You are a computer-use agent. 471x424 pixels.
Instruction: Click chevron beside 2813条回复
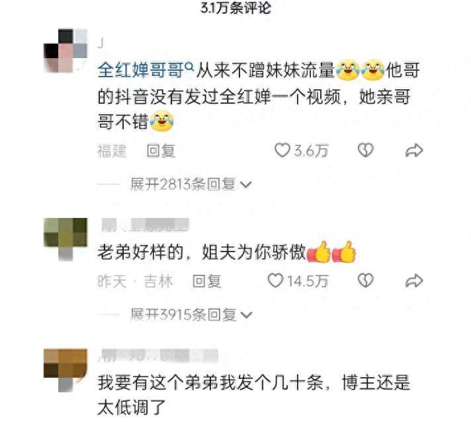click(x=246, y=185)
